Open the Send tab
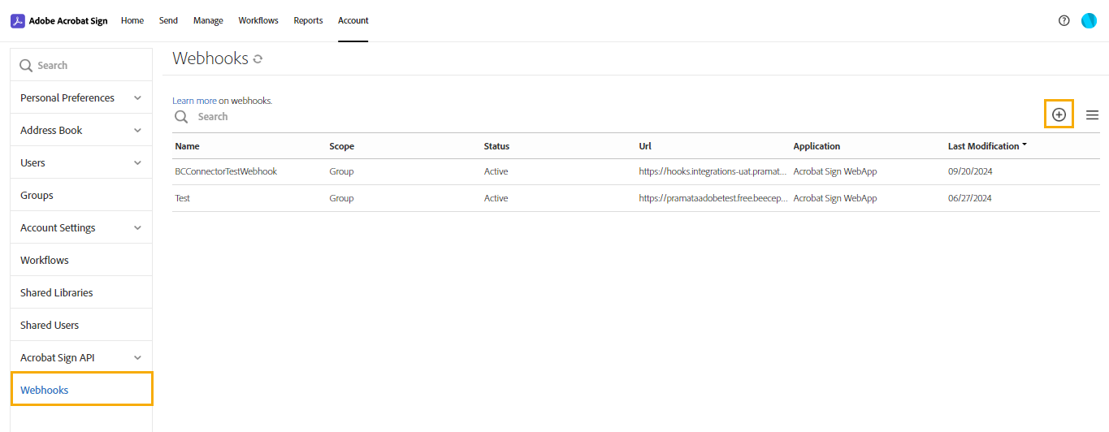Image resolution: width=1109 pixels, height=432 pixels. pos(168,21)
